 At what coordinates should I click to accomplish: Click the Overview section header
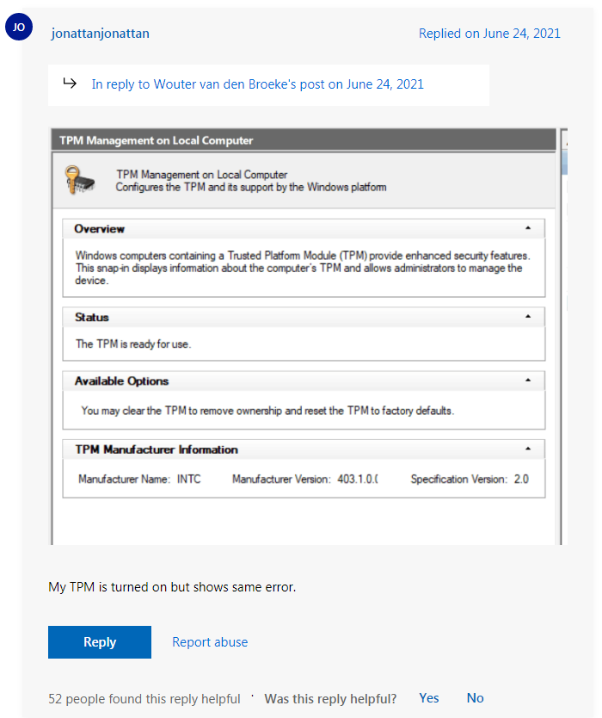coord(304,228)
